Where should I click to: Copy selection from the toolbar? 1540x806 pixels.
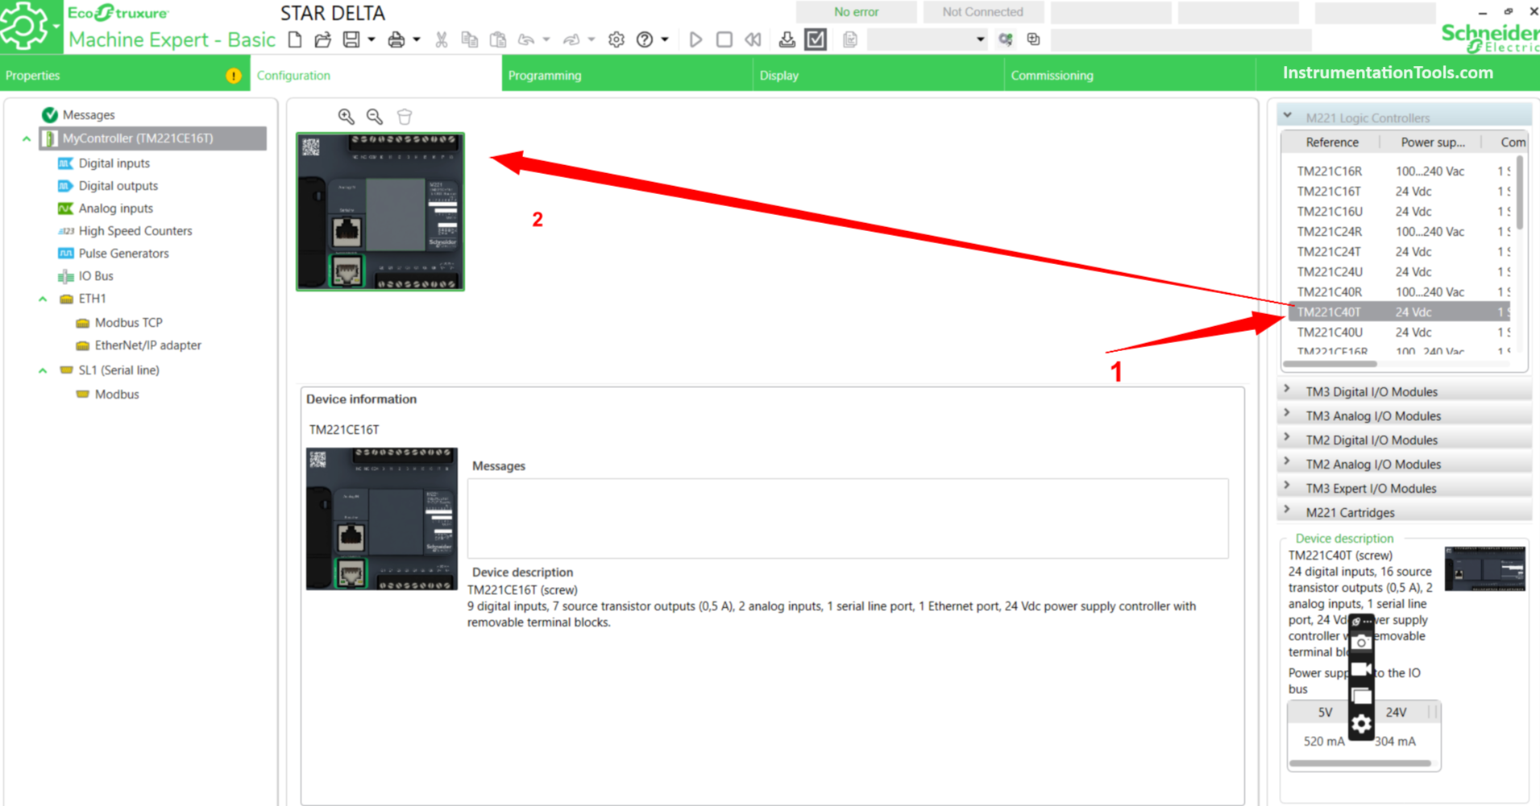pos(469,39)
